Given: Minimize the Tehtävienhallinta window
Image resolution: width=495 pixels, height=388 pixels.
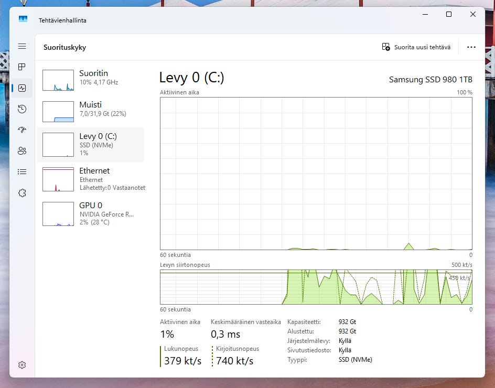Looking at the screenshot, I should tap(425, 14).
